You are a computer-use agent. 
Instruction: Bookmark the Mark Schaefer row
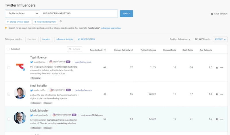[217, 119]
